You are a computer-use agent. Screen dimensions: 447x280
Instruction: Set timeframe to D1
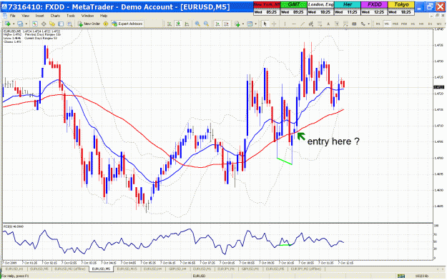(430, 24)
